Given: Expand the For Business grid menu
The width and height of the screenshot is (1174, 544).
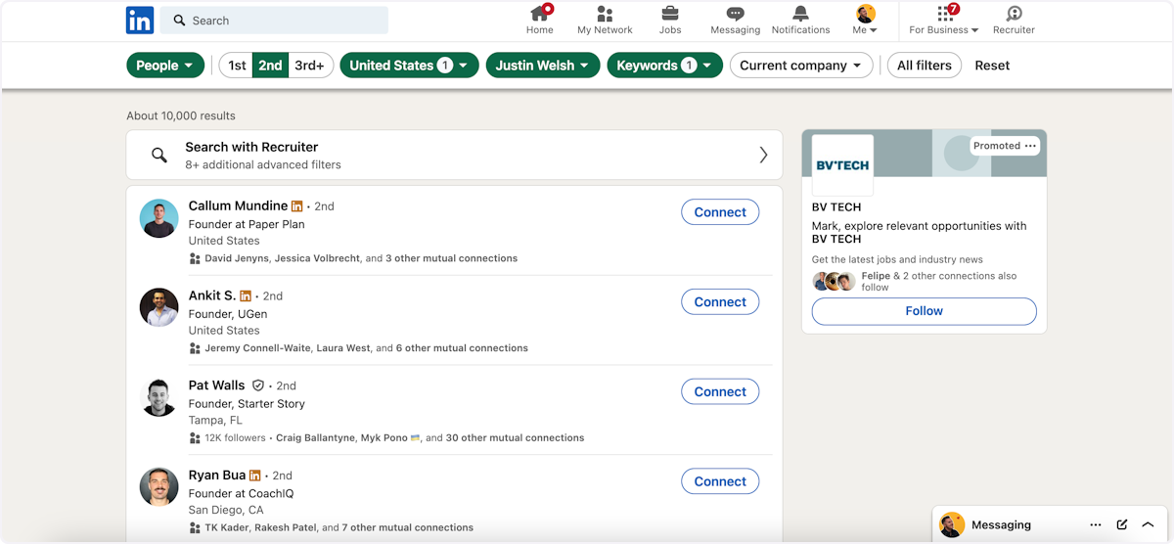Looking at the screenshot, I should point(944,21).
